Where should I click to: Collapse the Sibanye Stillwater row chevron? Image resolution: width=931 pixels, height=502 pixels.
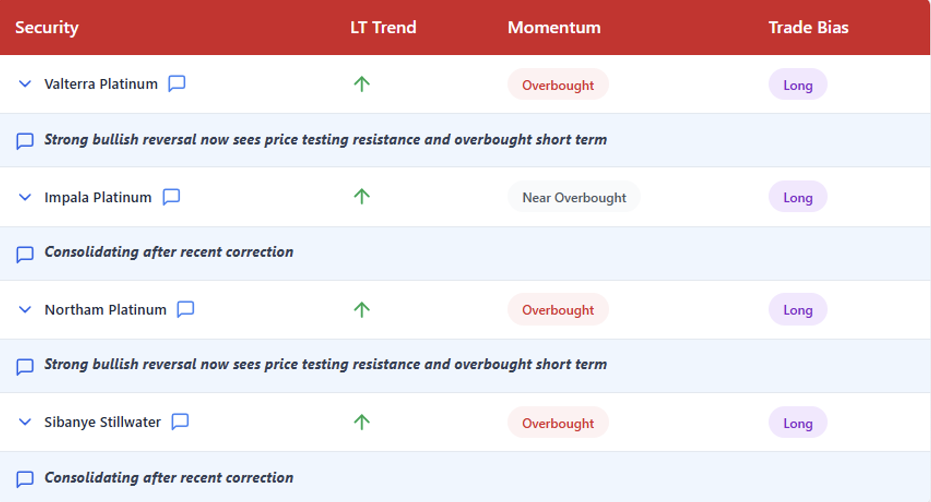[25, 422]
